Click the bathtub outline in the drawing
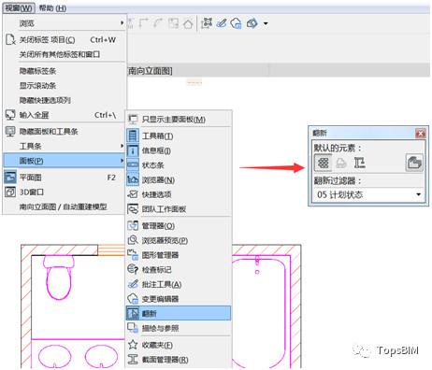 pos(259,312)
